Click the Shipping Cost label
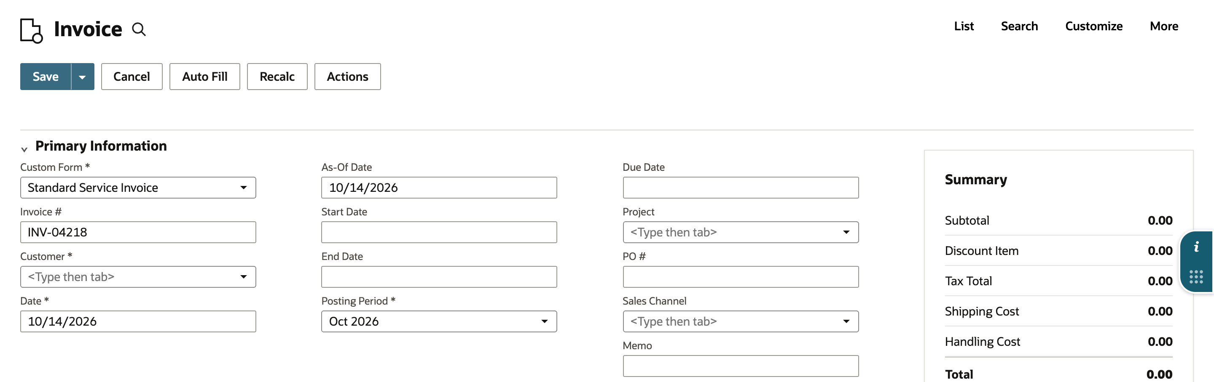This screenshot has height=382, width=1214. click(982, 311)
